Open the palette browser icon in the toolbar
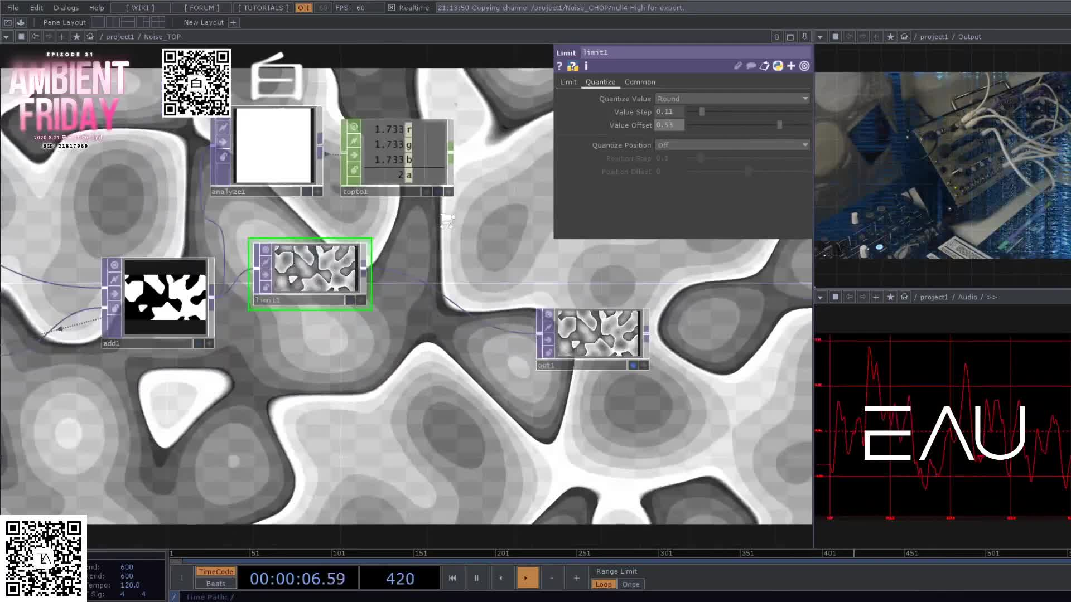The image size is (1071, 602). [x=21, y=22]
